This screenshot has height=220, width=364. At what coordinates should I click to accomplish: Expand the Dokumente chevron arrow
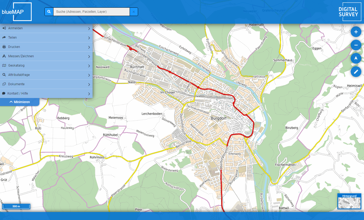click(89, 84)
